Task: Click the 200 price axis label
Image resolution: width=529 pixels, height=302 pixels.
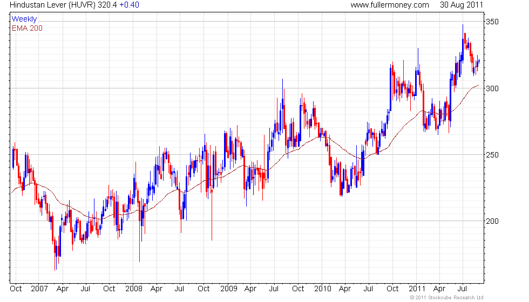Action: coord(492,221)
